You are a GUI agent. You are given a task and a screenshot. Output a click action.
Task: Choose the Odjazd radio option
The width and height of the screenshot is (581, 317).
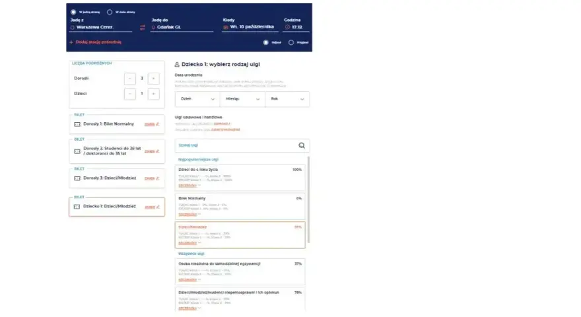[265, 42]
